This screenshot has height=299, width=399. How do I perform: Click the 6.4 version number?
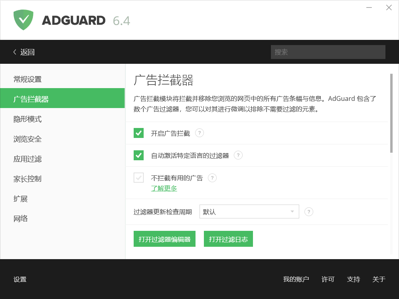pos(121,21)
